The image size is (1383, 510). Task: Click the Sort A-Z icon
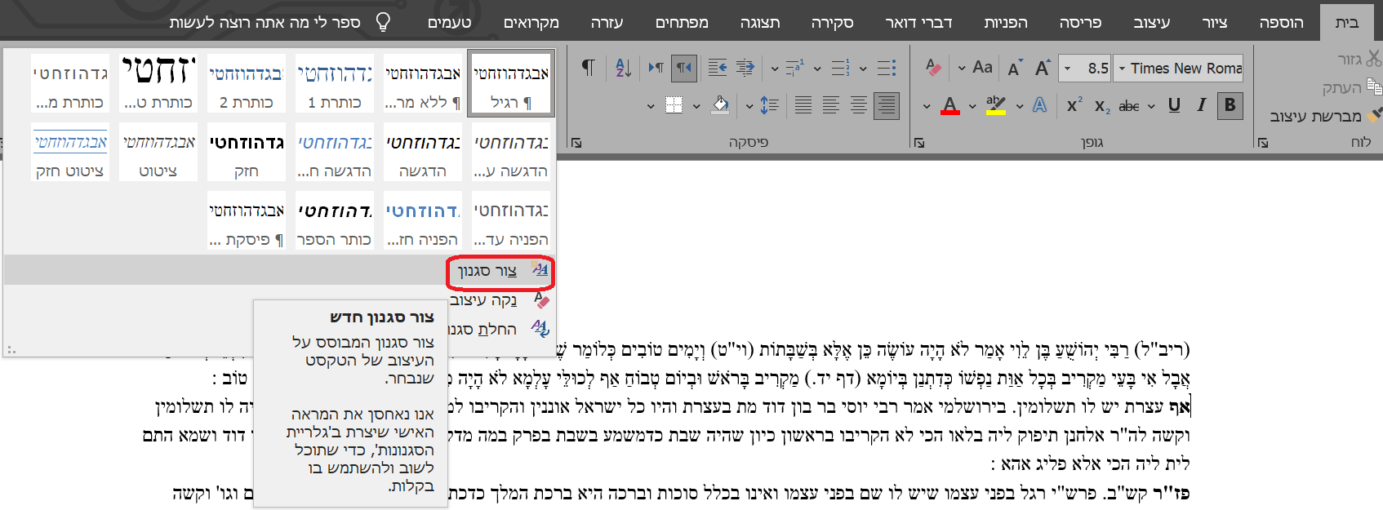(623, 68)
